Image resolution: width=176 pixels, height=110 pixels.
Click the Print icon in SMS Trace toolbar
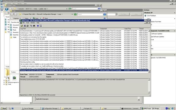coord(28,26)
